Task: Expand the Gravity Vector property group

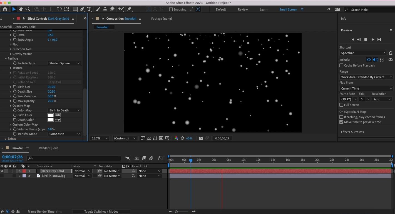Action: (x=11, y=54)
